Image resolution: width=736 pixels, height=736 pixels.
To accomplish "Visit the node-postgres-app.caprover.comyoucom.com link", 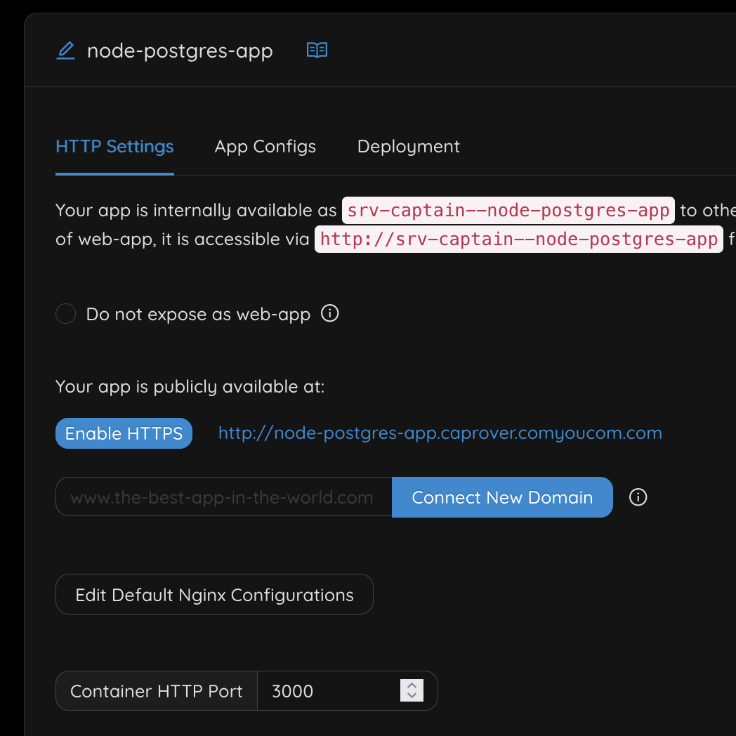I will pos(440,433).
